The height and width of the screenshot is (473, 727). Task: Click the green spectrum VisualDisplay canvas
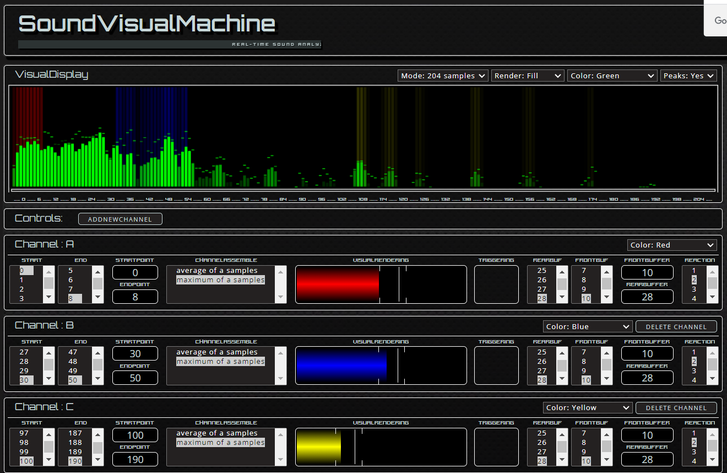pos(363,138)
